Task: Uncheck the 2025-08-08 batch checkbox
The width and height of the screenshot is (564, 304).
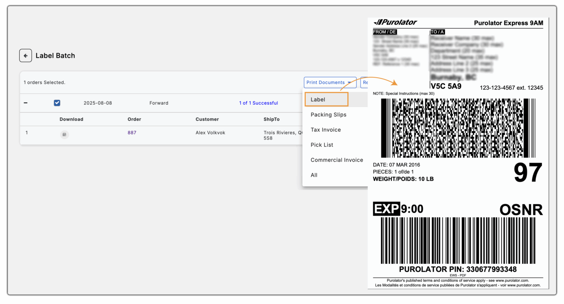Action: point(57,103)
